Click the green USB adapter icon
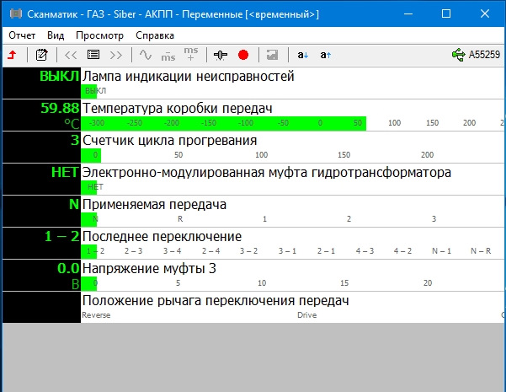This screenshot has height=392, width=506. [x=458, y=55]
